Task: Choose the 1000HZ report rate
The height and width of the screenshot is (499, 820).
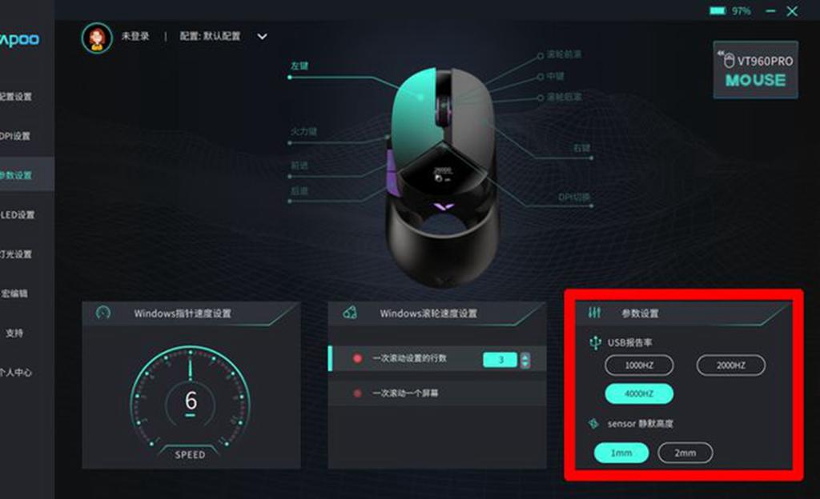Action: click(639, 365)
